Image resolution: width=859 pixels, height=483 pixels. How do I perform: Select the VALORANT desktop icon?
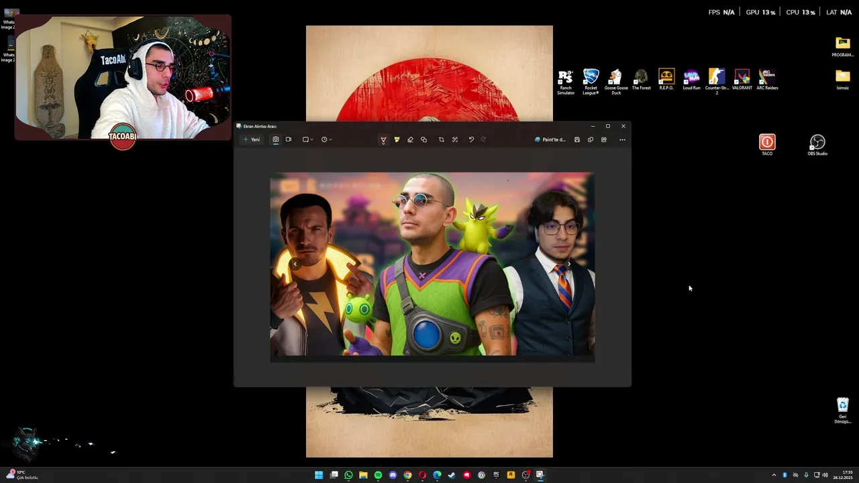pos(742,80)
